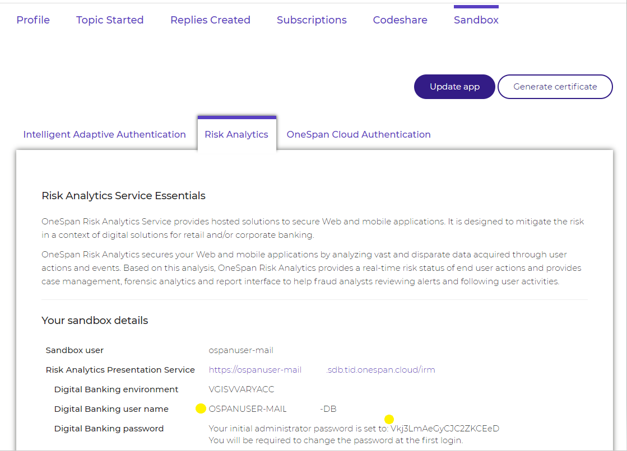The width and height of the screenshot is (627, 451).
Task: Go to Subscriptions tab
Action: [x=312, y=20]
